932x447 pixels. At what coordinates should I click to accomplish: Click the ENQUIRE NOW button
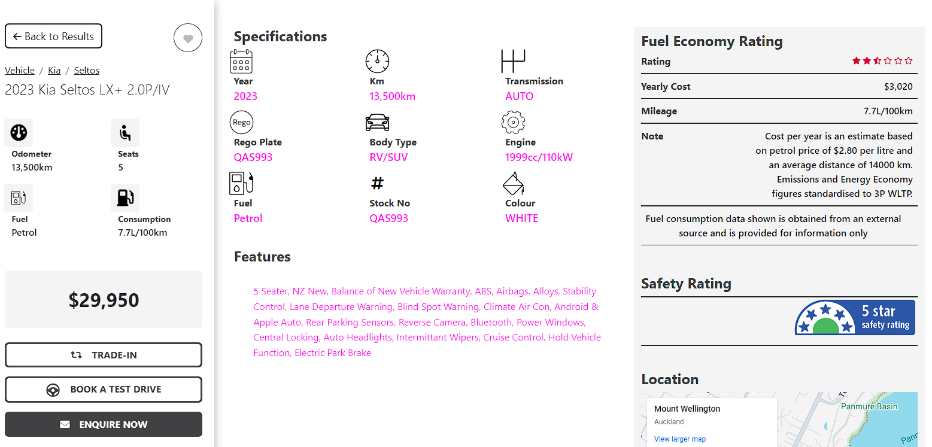coord(104,424)
